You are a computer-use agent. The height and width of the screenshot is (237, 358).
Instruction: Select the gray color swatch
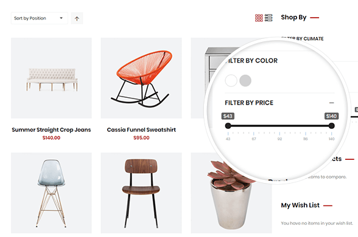pyautogui.click(x=245, y=80)
